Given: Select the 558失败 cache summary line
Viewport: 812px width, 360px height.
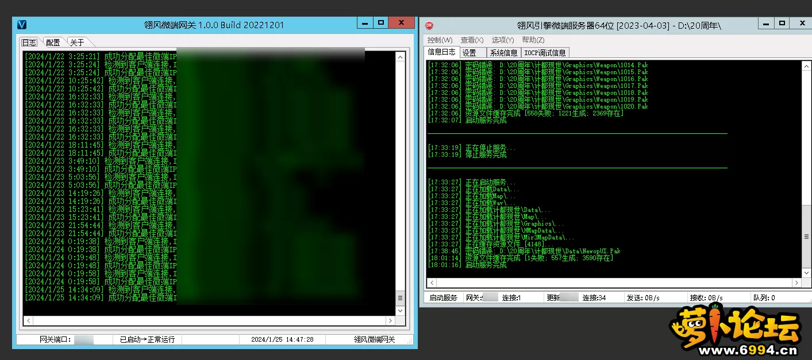Looking at the screenshot, I should pos(526,113).
